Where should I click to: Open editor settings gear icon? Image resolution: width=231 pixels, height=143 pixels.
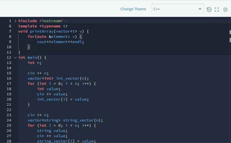tap(225, 9)
